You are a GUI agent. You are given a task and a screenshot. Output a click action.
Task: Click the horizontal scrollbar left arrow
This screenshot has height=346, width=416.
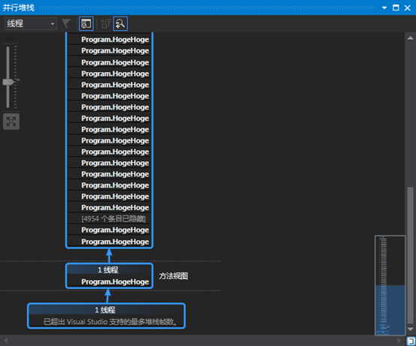[5, 341]
